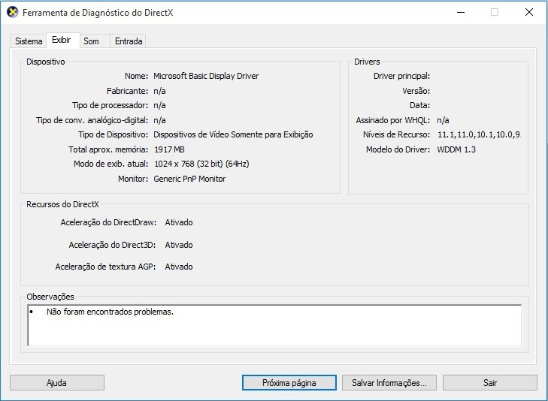This screenshot has height=401, width=548.
Task: Click the Data label in Drivers
Action: click(x=419, y=105)
